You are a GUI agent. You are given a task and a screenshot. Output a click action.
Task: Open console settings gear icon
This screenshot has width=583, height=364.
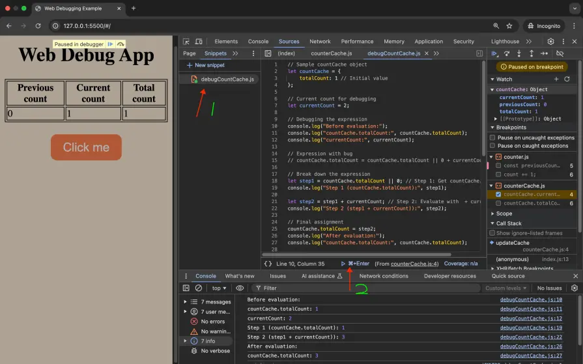[575, 288]
